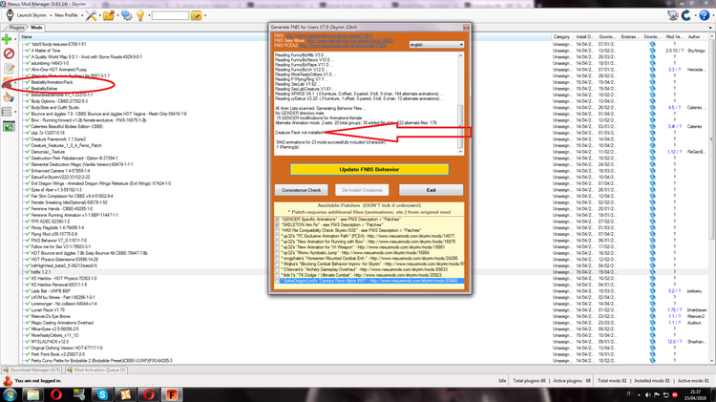Click the blue help question mark icon
The height and width of the screenshot is (402, 716).
[x=705, y=15]
